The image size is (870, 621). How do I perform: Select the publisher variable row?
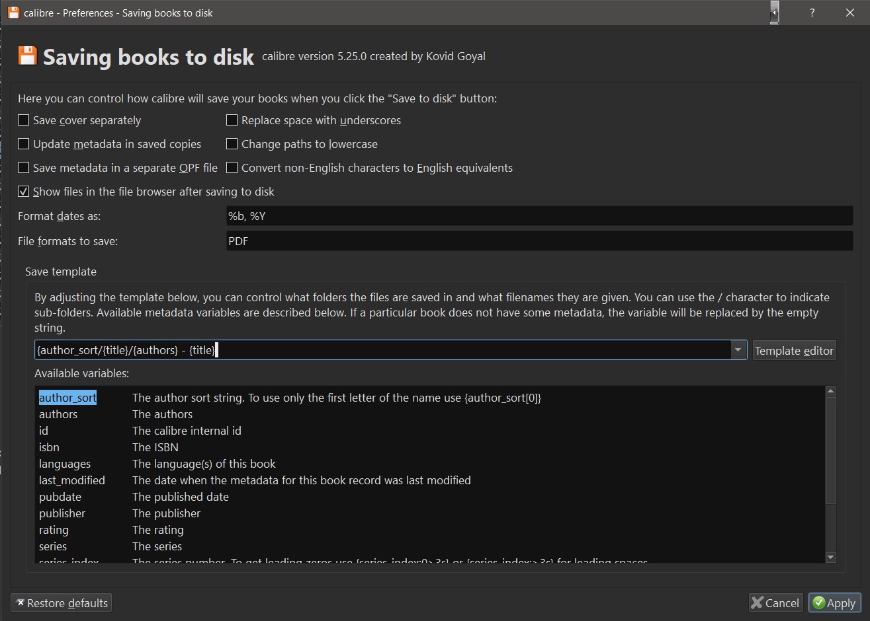(x=62, y=513)
